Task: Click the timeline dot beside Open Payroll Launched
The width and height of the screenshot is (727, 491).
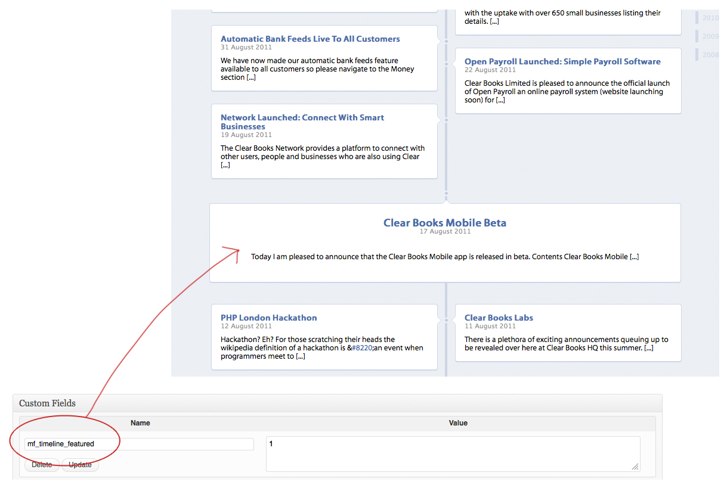Action: (x=446, y=64)
